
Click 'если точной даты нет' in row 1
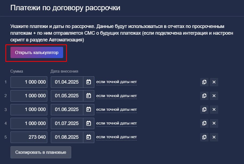116,82
